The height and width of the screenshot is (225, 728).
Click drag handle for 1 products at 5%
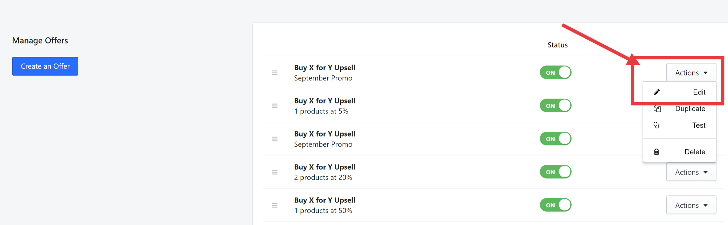pos(275,106)
